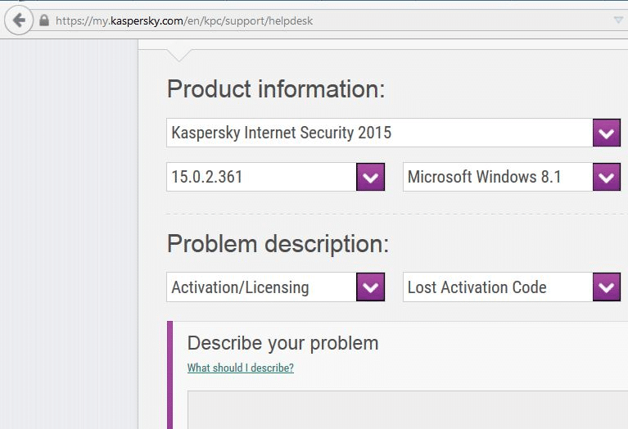Select the helpdesk URL in address bar

184,20
